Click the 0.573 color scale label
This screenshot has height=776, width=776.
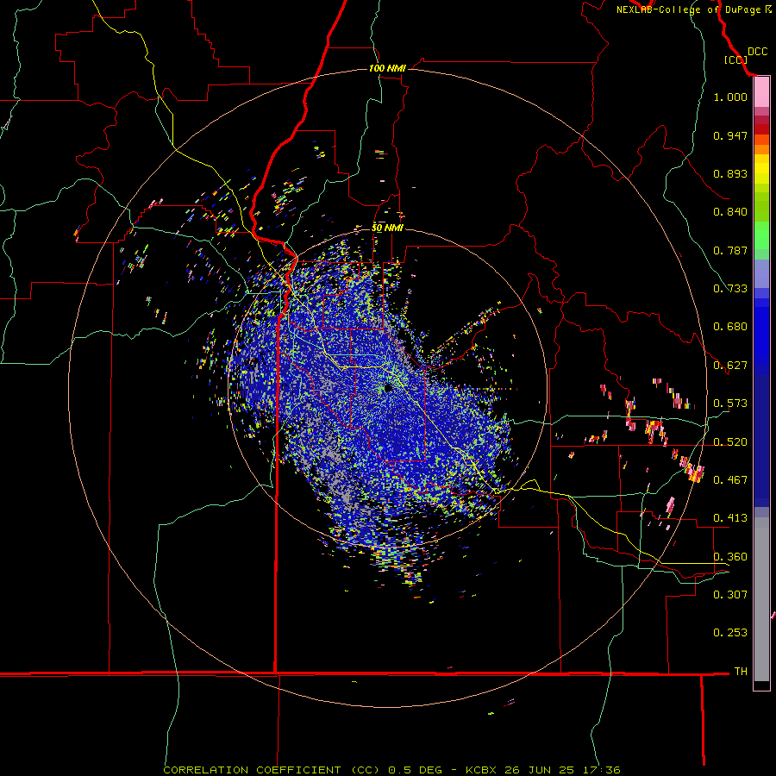[x=730, y=404]
